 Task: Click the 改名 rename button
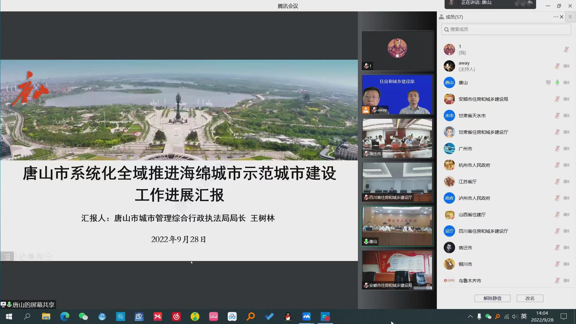click(x=530, y=298)
